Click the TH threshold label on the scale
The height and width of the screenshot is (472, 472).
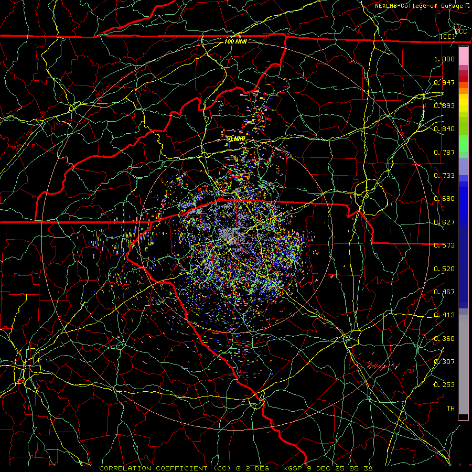450,409
